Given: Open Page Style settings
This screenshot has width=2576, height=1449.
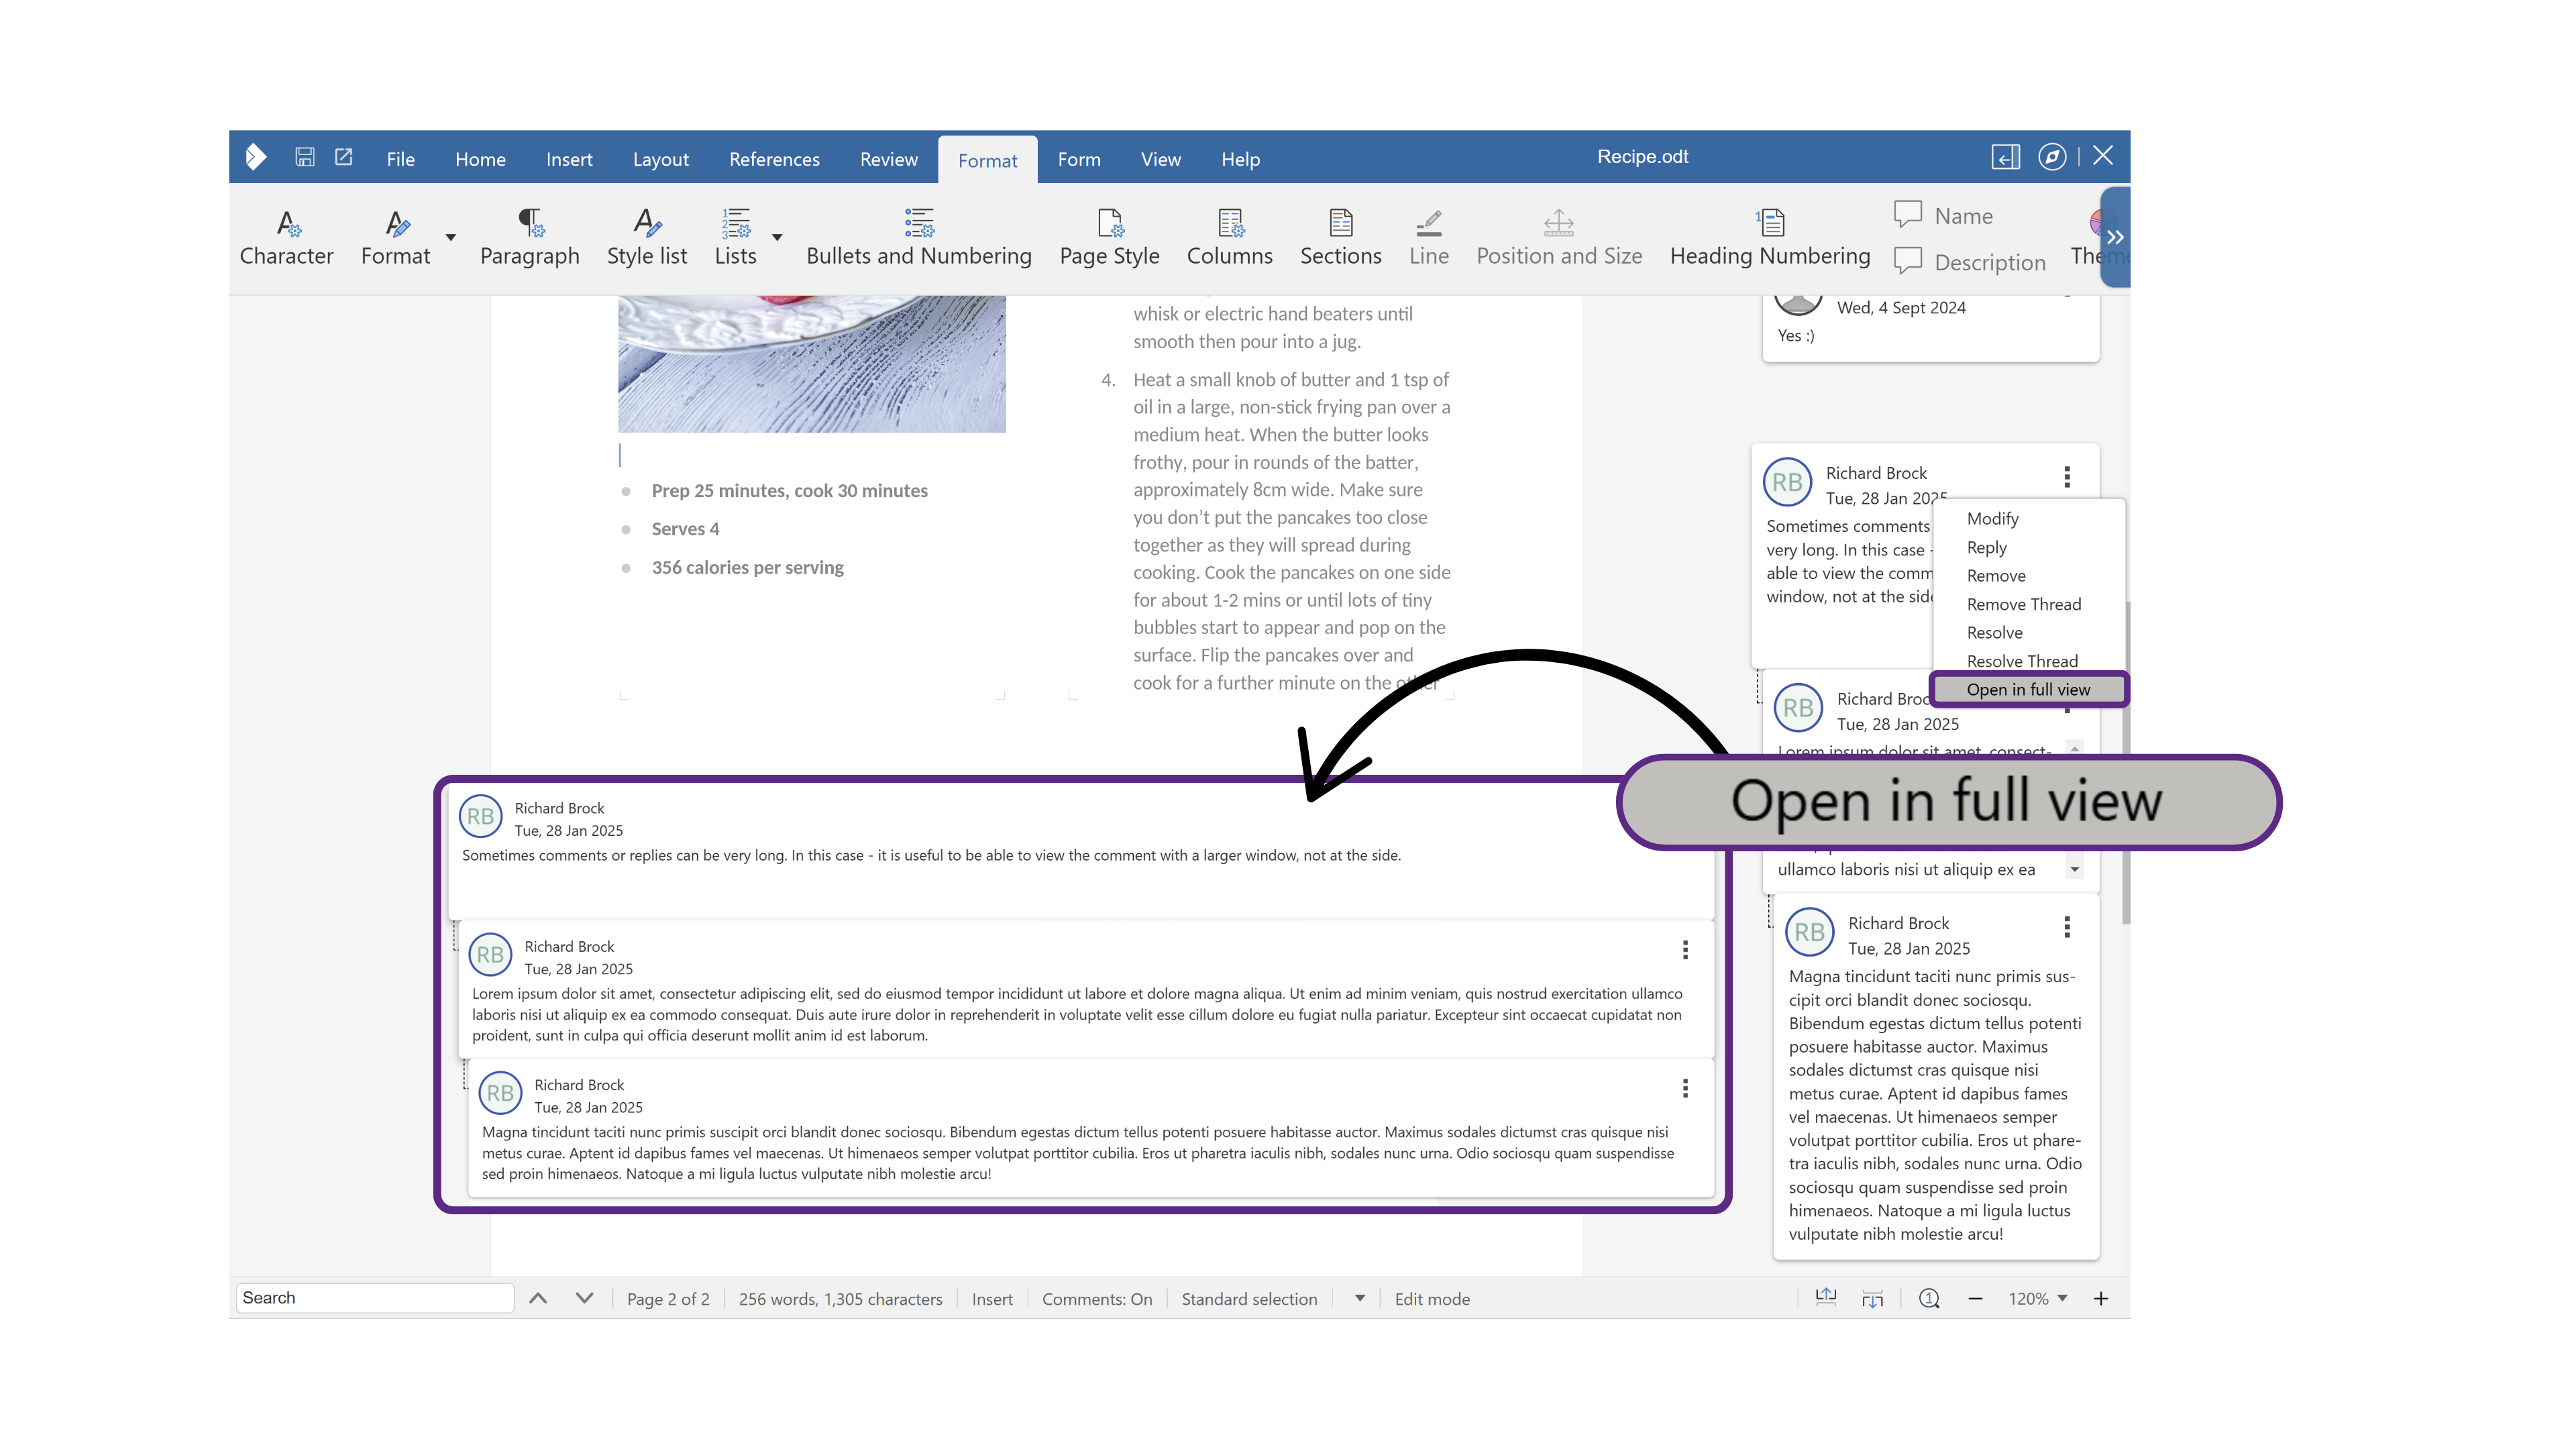Looking at the screenshot, I should 1109,238.
